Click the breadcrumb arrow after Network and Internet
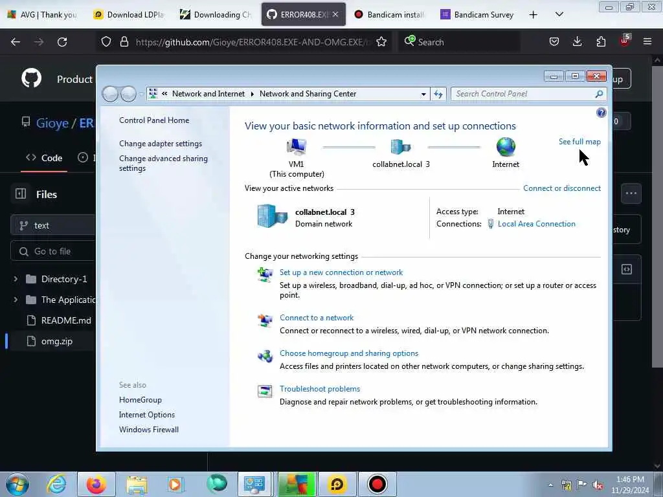 (252, 94)
